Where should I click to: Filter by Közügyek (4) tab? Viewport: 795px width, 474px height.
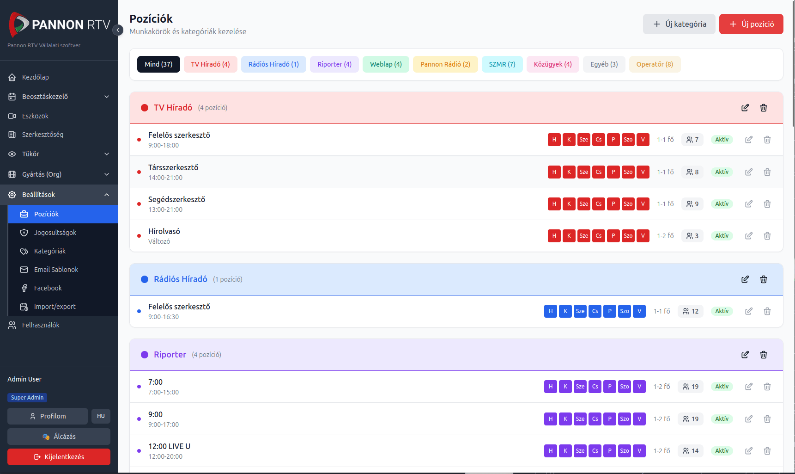[553, 64]
